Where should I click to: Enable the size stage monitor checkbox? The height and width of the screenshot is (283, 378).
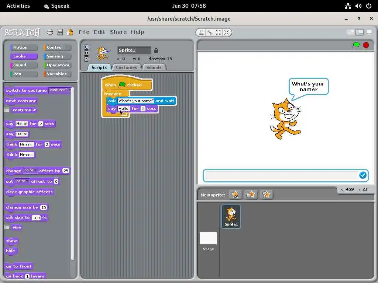(7, 227)
